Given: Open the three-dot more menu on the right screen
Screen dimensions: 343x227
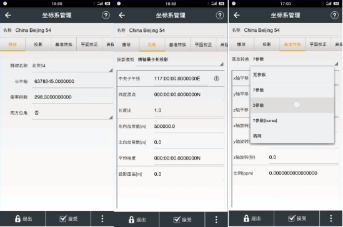Looking at the screenshot, I should (331, 218).
